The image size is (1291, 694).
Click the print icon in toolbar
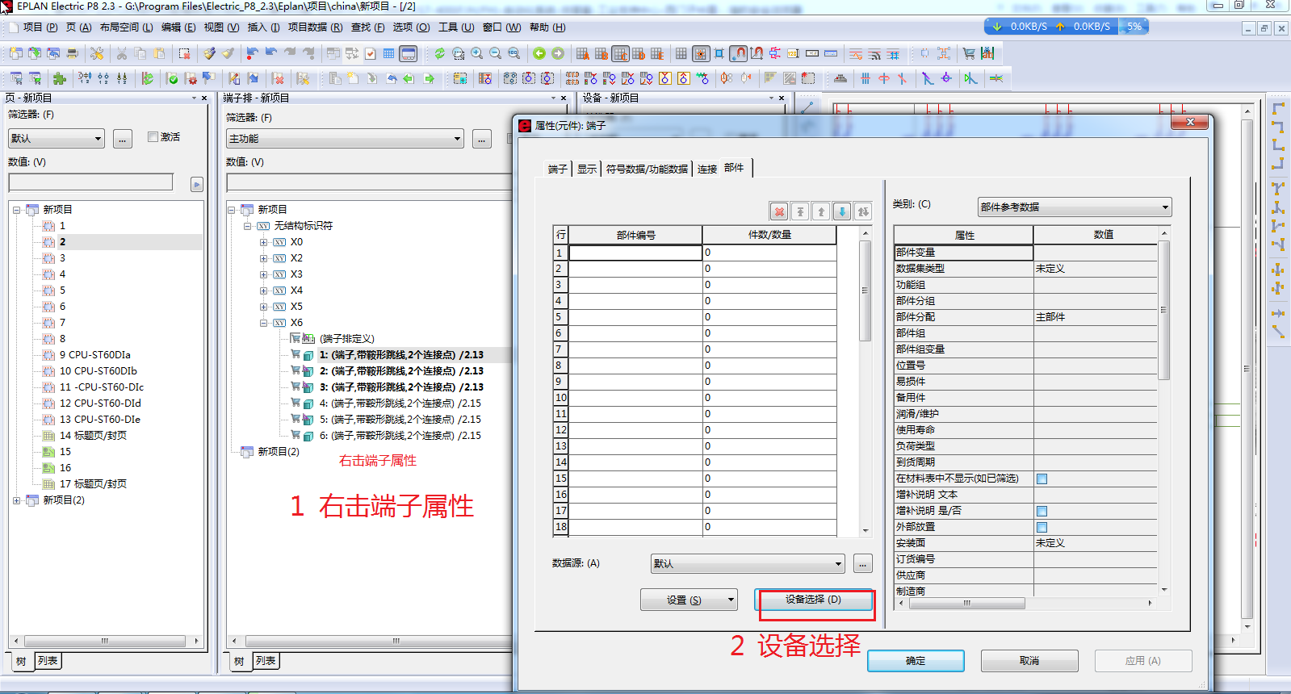(73, 53)
